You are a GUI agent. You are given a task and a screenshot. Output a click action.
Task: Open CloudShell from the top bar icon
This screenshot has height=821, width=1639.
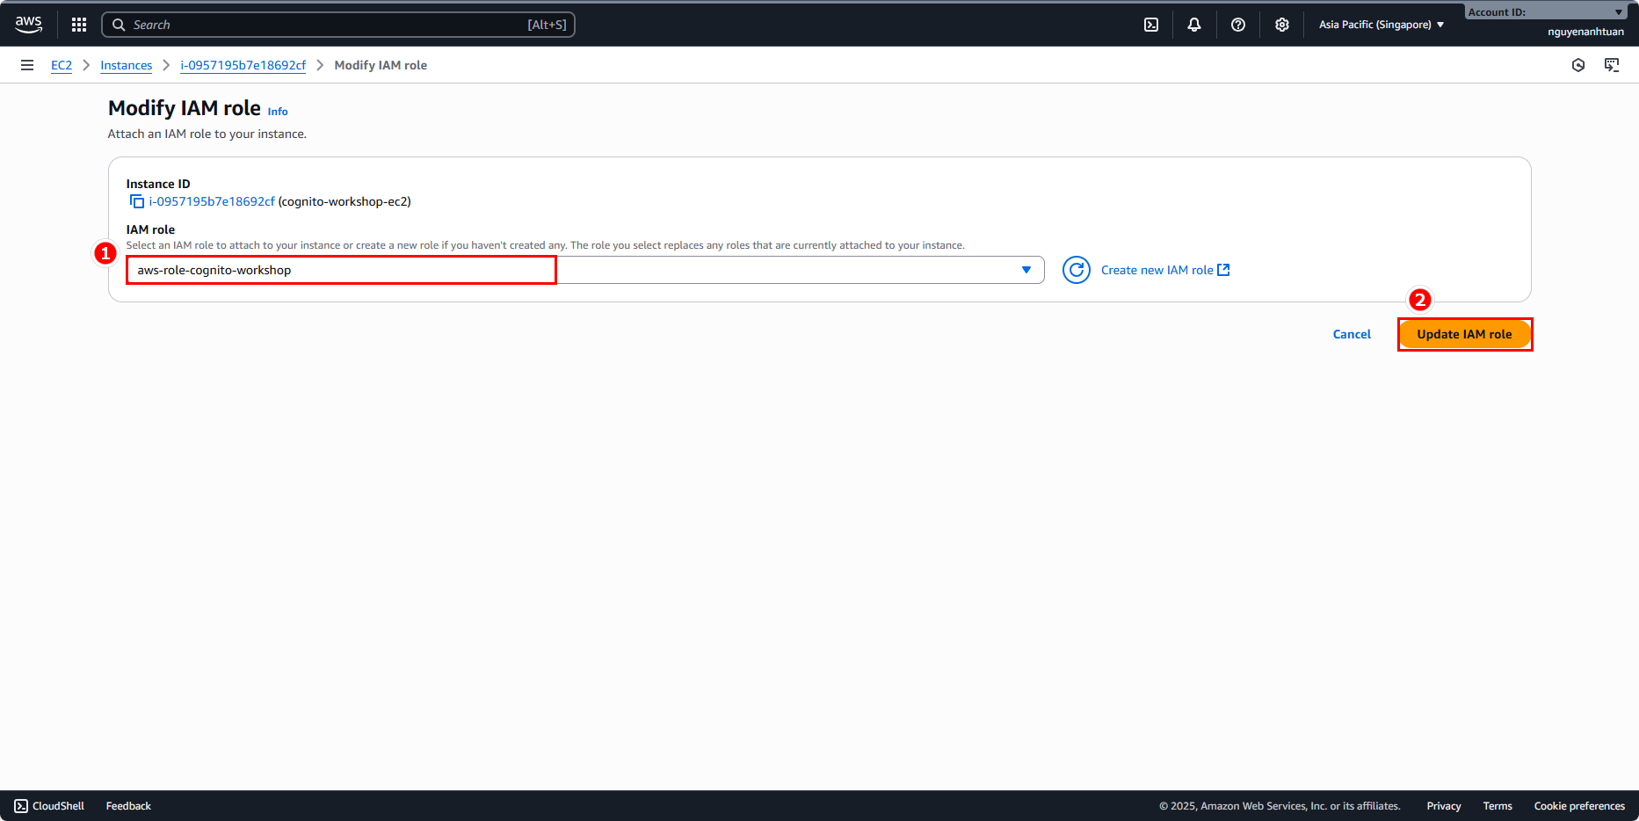click(x=1151, y=25)
